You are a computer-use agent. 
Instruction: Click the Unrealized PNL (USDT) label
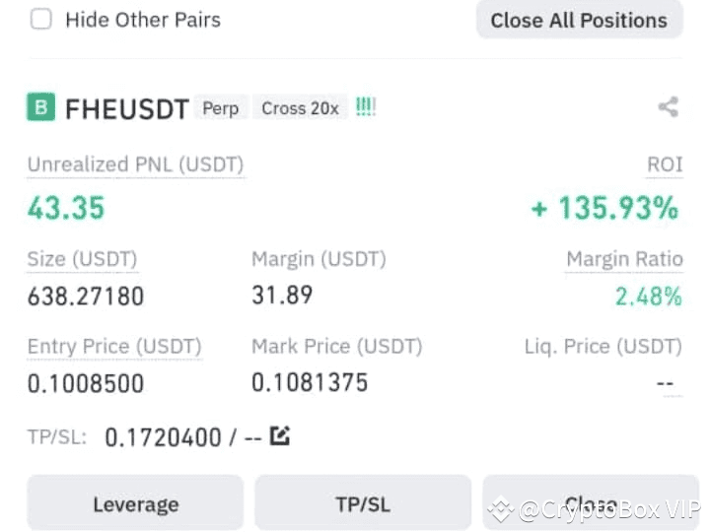coord(135,165)
